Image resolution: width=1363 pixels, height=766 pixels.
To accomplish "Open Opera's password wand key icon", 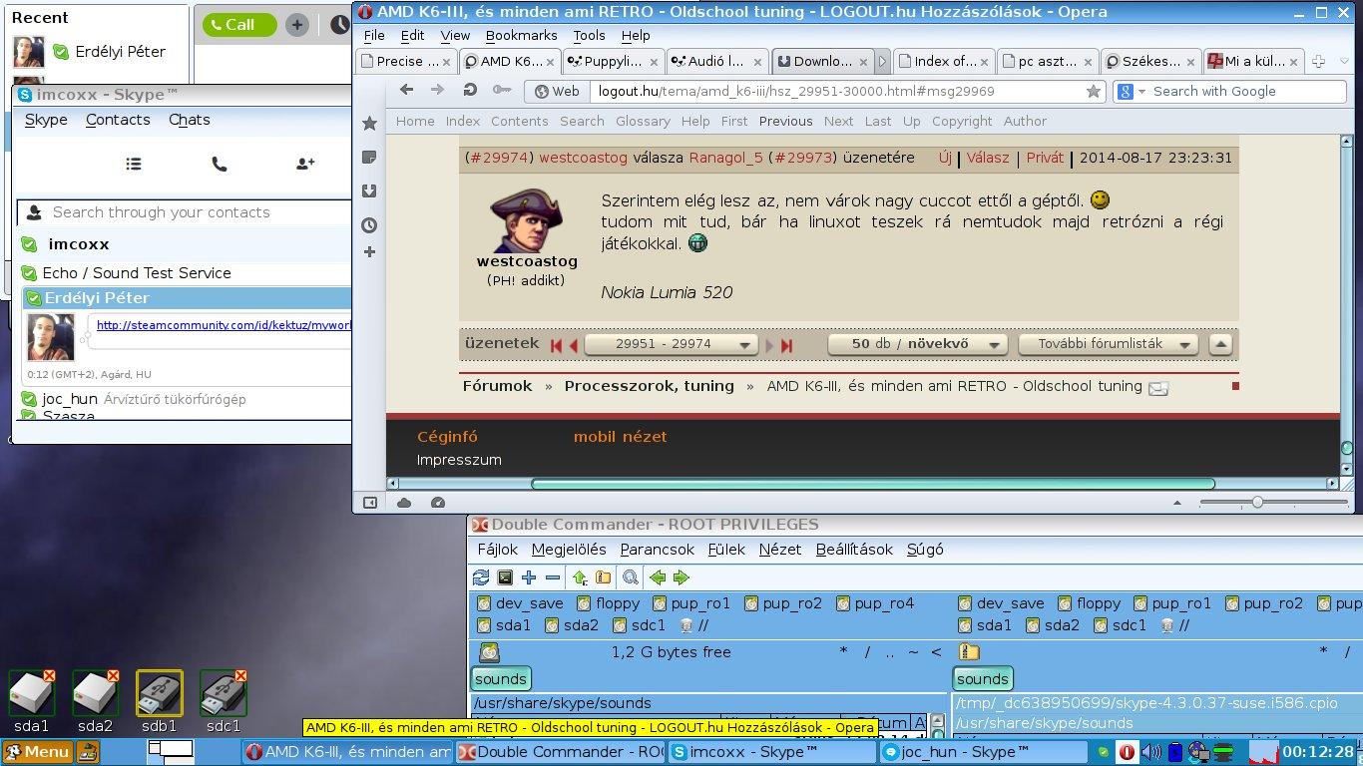I will [500, 90].
